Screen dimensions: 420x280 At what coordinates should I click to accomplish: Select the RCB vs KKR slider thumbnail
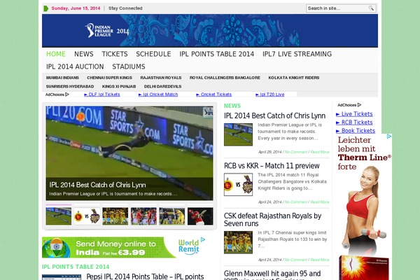tap(87, 216)
